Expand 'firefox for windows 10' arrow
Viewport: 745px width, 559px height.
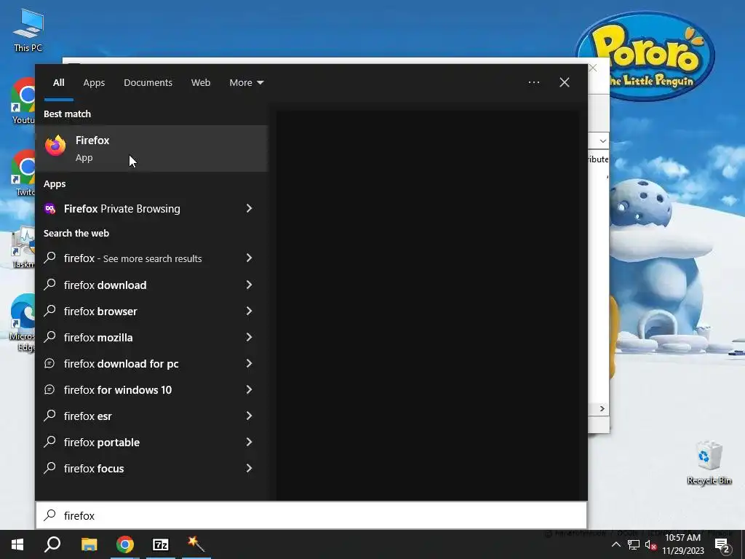pos(249,389)
